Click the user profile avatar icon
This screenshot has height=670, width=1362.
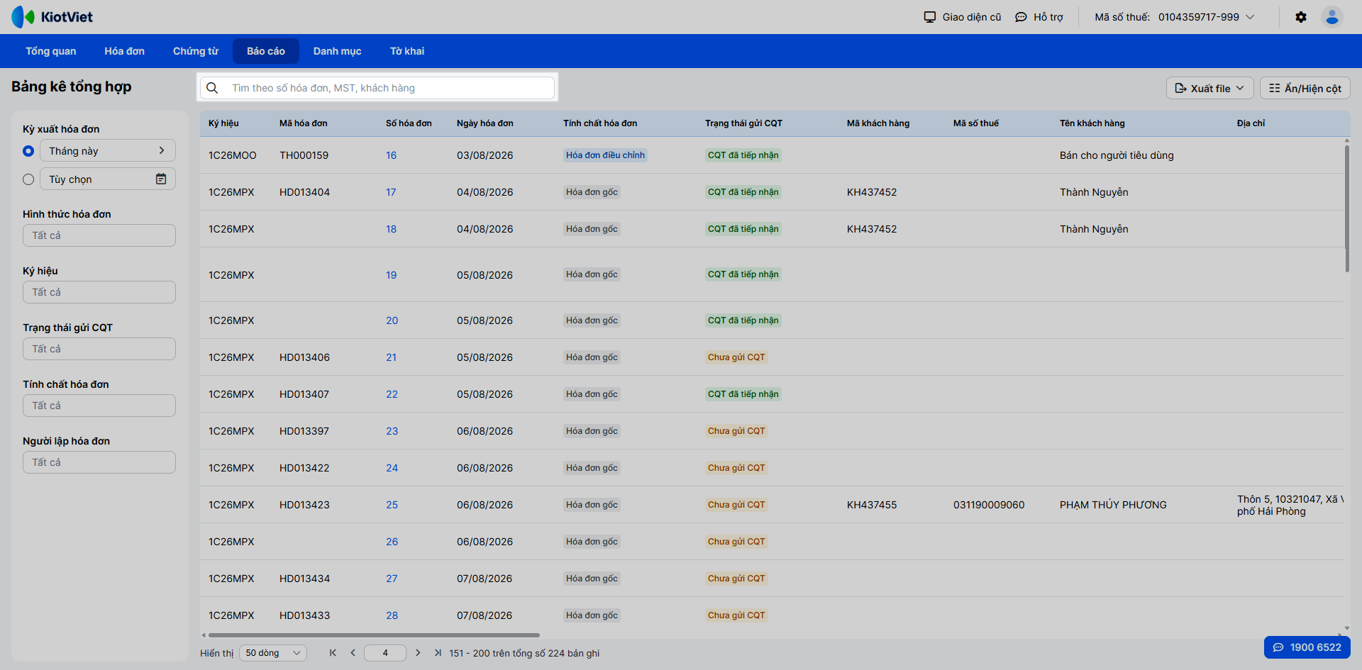(1331, 17)
